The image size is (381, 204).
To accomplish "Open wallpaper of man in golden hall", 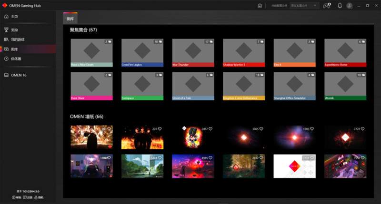I will [91, 137].
